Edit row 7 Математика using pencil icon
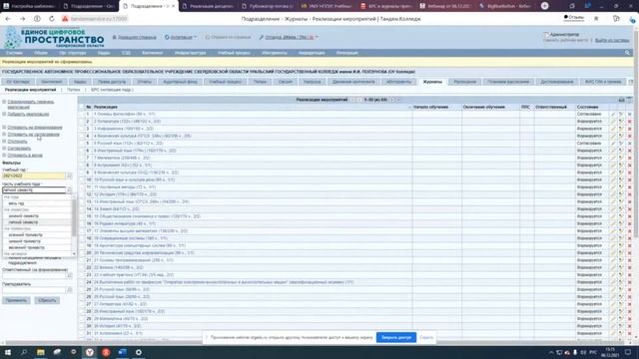The width and height of the screenshot is (639, 359). point(613,158)
